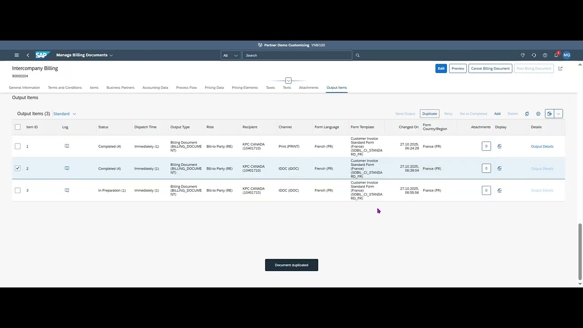
Task: Open attachments counter for item 1
Action: 486,146
